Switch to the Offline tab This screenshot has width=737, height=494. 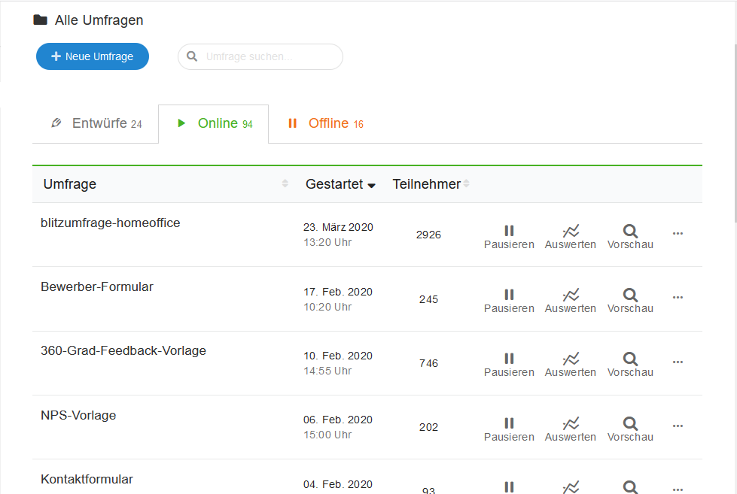click(x=325, y=123)
